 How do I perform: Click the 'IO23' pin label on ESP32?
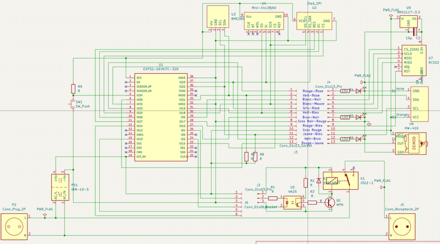pos(182,82)
